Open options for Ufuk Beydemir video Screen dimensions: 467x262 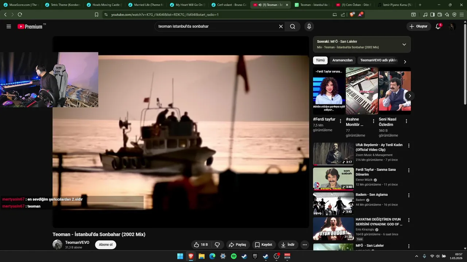[x=409, y=146]
